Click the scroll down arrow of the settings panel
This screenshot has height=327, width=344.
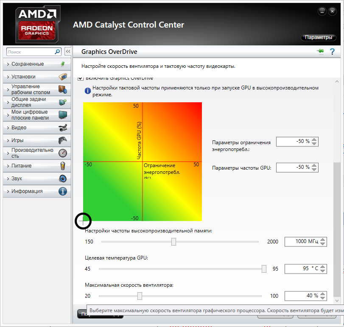[337, 301]
